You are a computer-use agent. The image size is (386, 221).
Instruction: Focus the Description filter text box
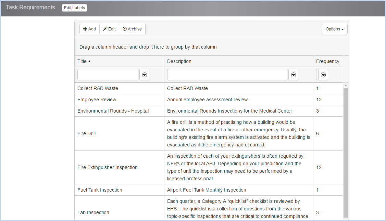click(x=227, y=75)
